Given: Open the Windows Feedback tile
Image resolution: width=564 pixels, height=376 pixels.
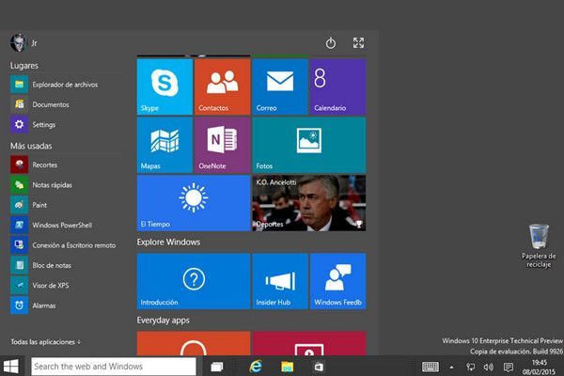Looking at the screenshot, I should [x=338, y=281].
